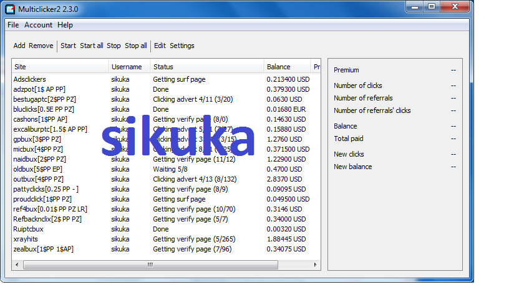Select the ref4bux[0.01$ PP PZ LR] row
Image resolution: width=509 pixels, height=287 pixels.
166,210
